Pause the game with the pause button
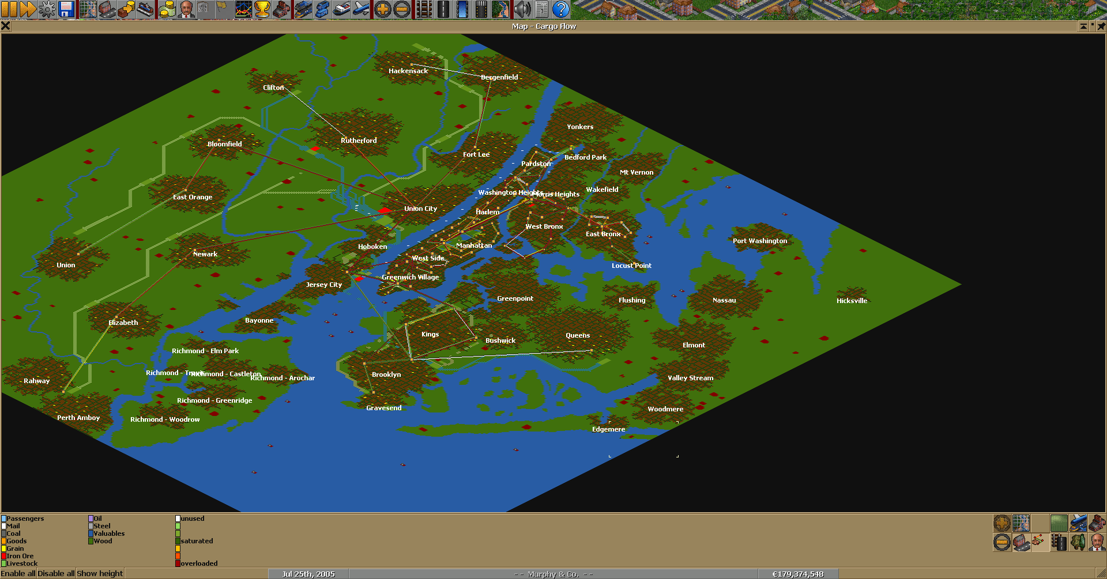The height and width of the screenshot is (579, 1107). click(x=9, y=9)
